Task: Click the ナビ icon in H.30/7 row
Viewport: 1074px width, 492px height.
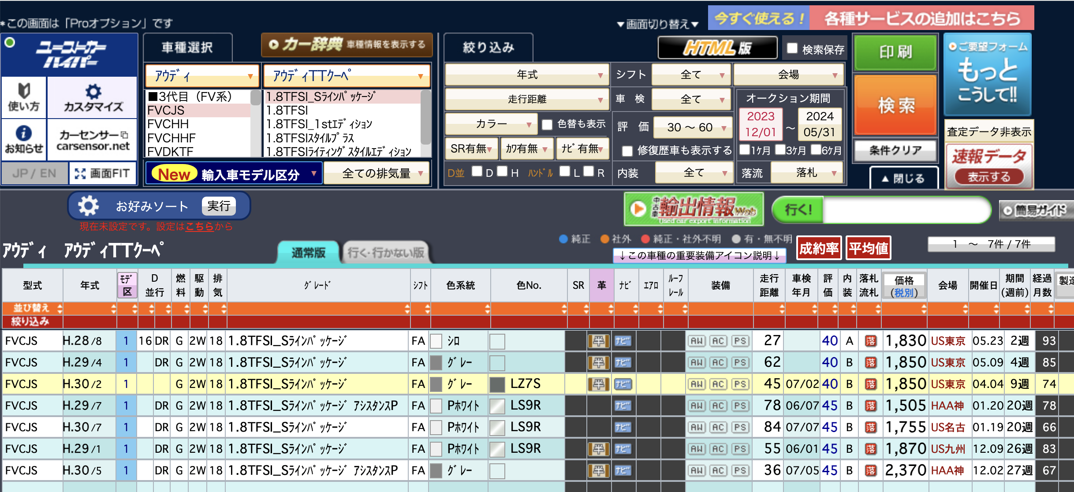Action: pyautogui.click(x=623, y=427)
